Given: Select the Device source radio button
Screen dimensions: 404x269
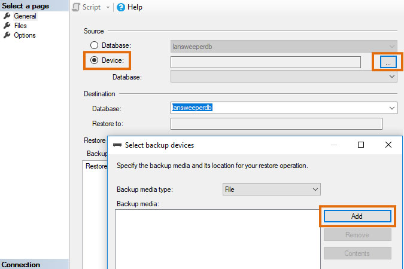Looking at the screenshot, I should pos(94,60).
